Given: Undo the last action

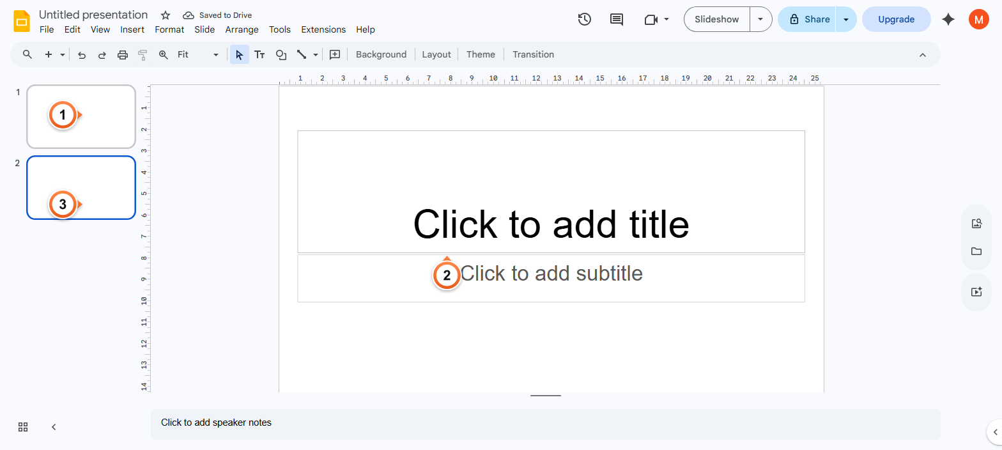Looking at the screenshot, I should coord(82,55).
